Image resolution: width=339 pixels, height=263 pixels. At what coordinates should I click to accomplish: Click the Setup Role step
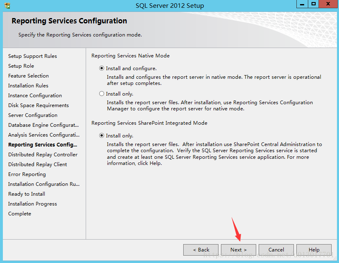[x=21, y=66]
